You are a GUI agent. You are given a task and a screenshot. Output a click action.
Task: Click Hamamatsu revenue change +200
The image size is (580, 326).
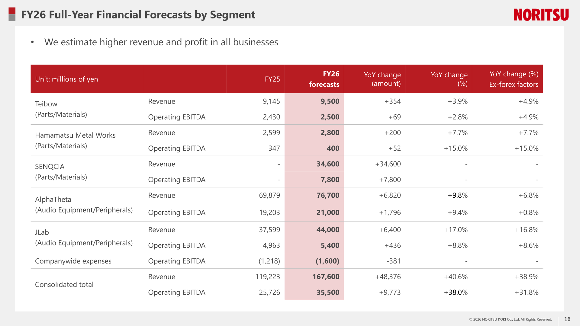coord(392,133)
